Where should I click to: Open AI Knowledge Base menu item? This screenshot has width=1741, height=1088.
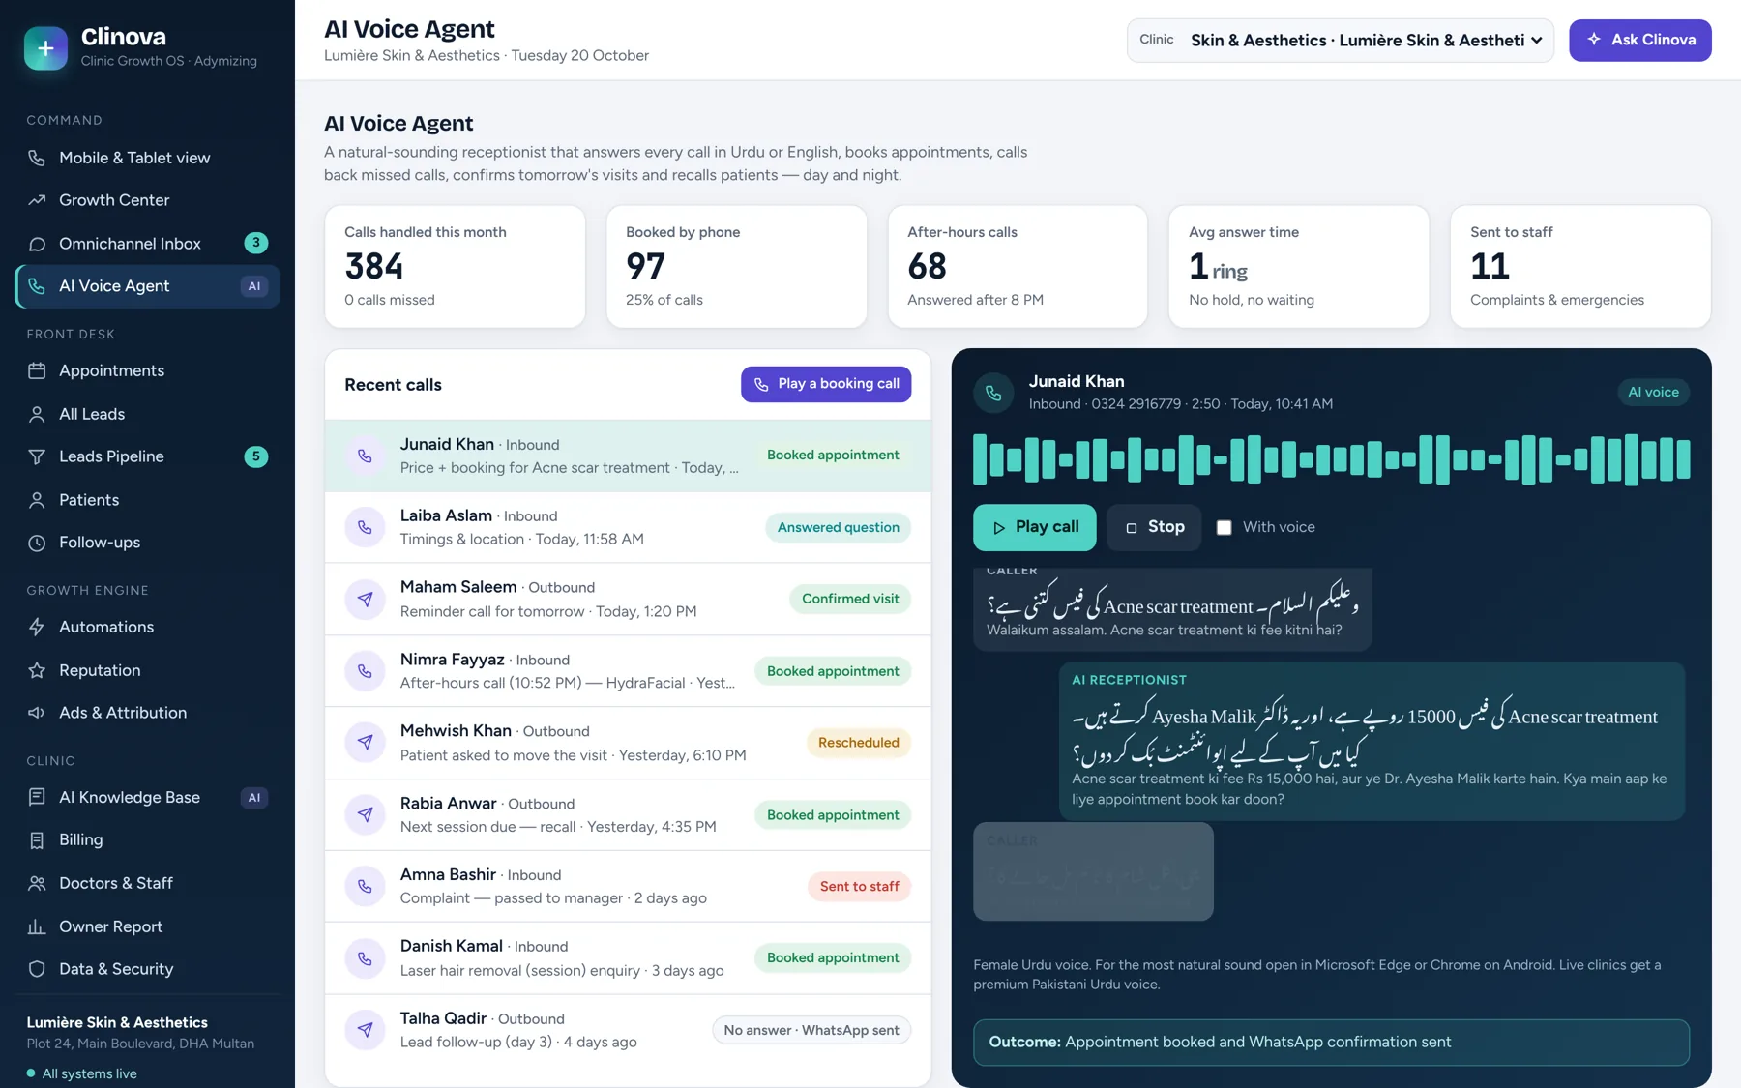click(x=147, y=798)
